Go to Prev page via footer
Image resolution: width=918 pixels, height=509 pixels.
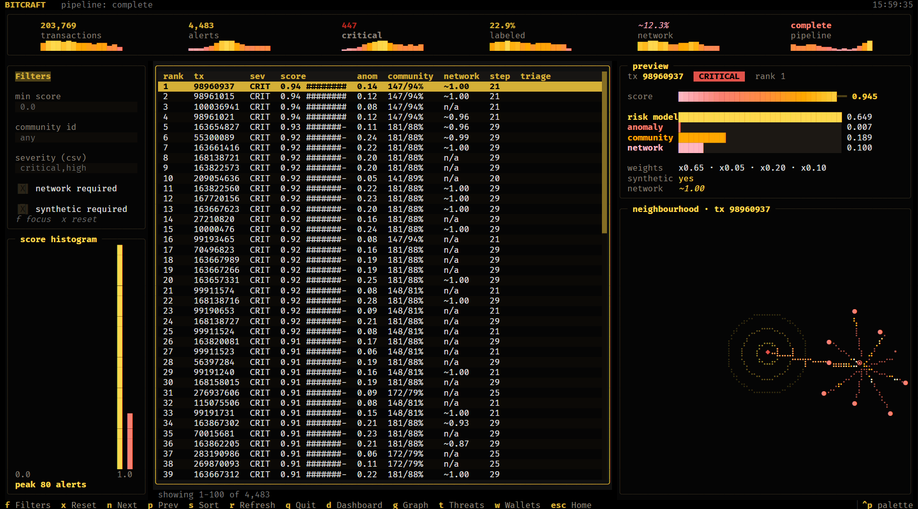[163, 504]
